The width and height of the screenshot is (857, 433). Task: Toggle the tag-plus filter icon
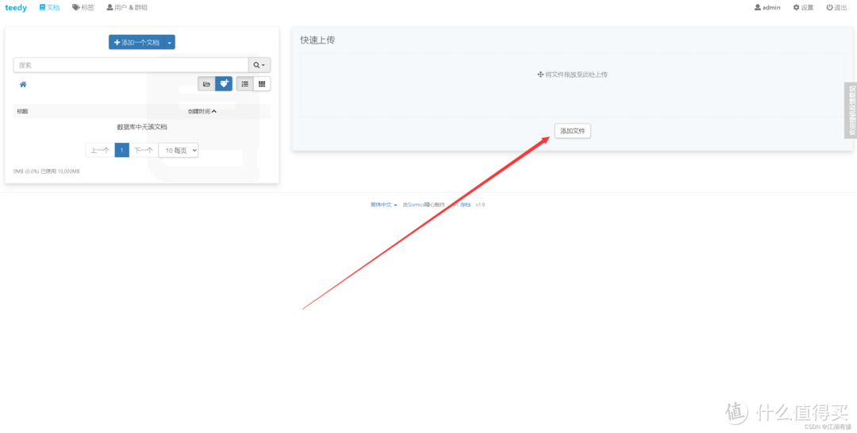pyautogui.click(x=224, y=84)
